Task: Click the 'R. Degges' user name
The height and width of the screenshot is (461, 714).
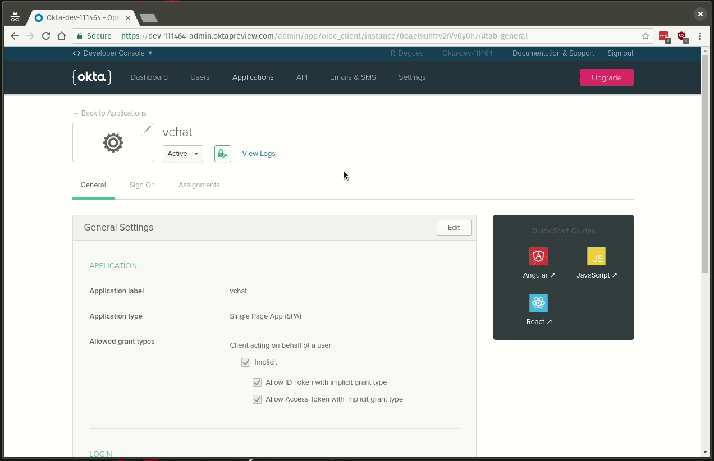Action: pyautogui.click(x=407, y=53)
